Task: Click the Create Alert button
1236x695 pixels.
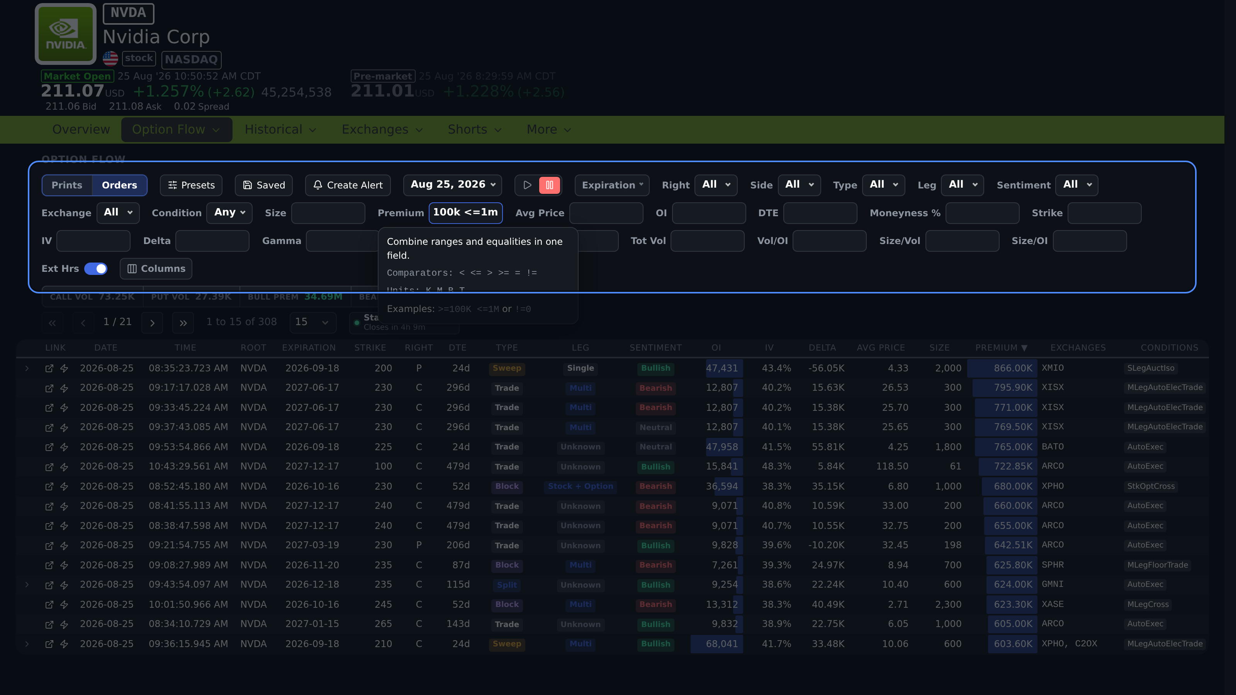Action: 347,185
